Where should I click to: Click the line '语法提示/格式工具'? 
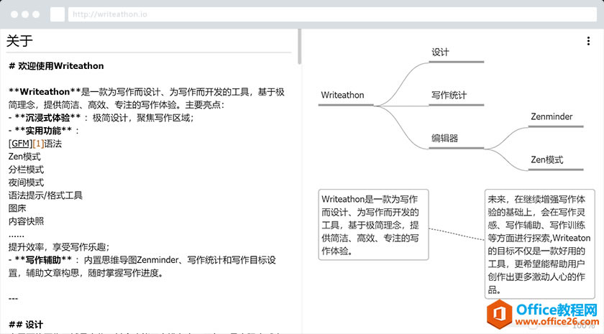45,195
